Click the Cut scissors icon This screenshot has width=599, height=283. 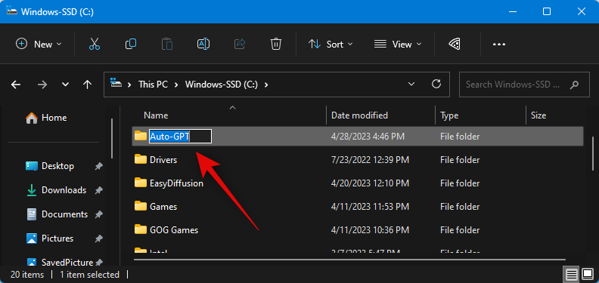[94, 45]
